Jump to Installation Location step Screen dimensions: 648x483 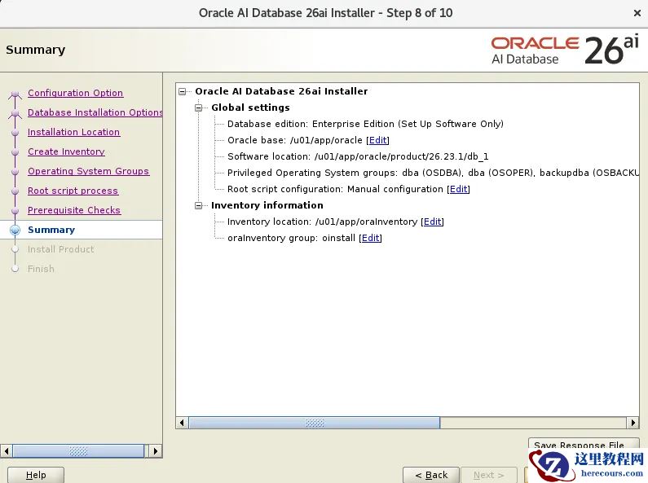[73, 132]
